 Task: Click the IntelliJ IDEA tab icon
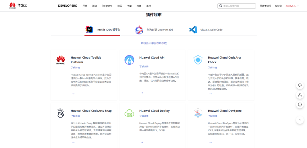89,30
